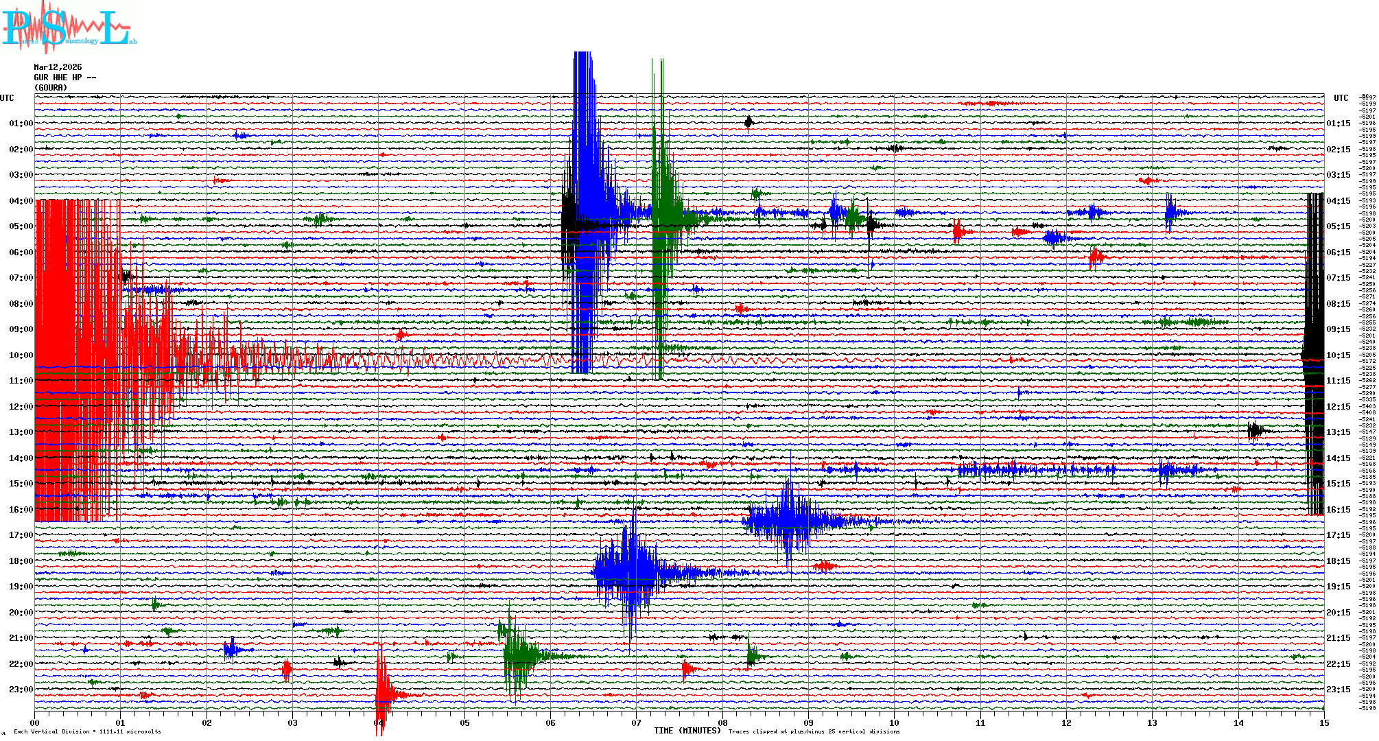Click the right UTC axis label
The height and width of the screenshot is (741, 1379).
click(x=1341, y=98)
